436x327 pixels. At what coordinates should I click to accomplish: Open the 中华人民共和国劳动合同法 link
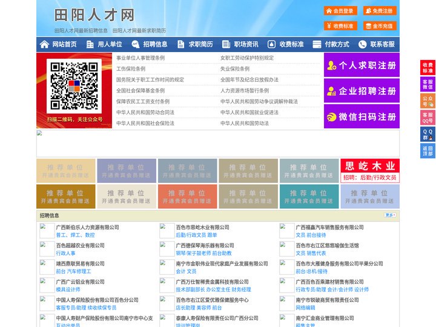point(145,113)
